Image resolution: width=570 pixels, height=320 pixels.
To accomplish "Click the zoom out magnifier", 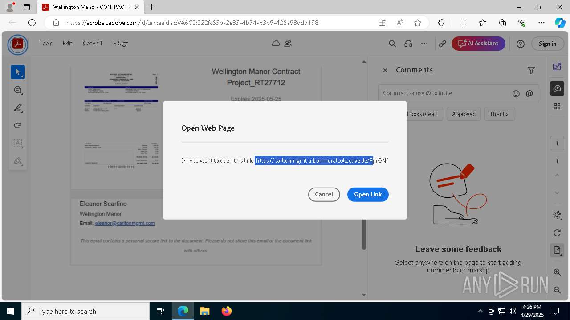I will coord(557,290).
